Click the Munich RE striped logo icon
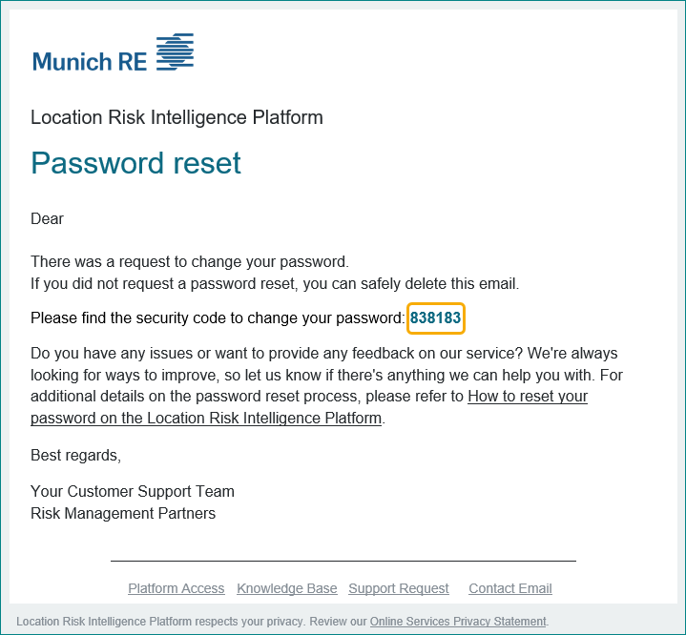 pos(175,51)
